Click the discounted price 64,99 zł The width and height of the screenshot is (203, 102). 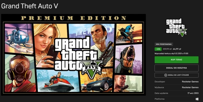(177, 49)
